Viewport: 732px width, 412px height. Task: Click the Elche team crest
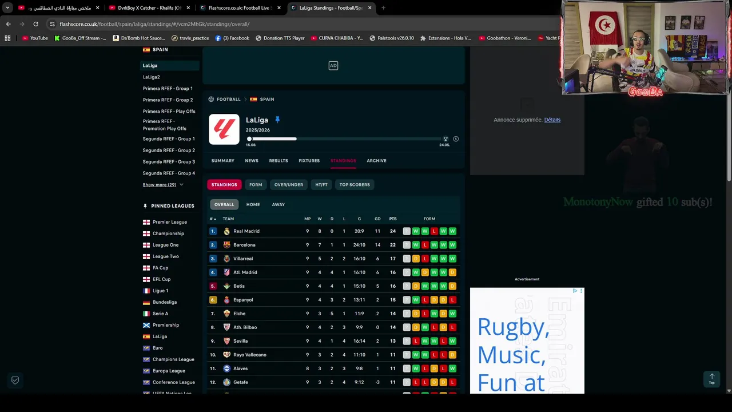[x=227, y=314]
